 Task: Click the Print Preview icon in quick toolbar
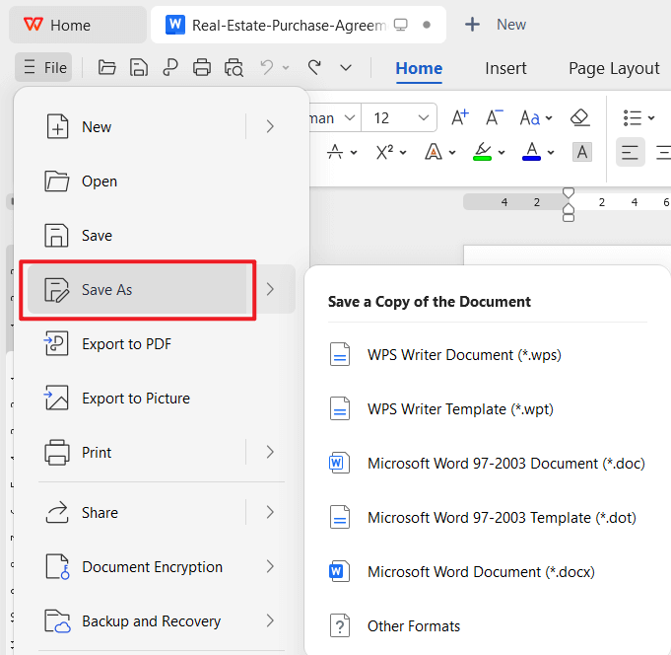(x=235, y=68)
